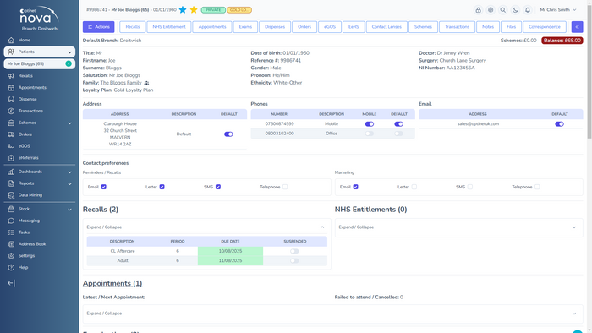Switch to the Dispenses tab
This screenshot has height=333, width=592.
coord(275,27)
